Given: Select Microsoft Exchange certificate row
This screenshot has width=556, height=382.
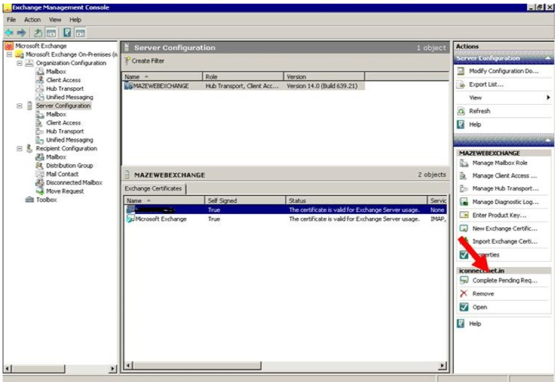Looking at the screenshot, I should point(285,219).
